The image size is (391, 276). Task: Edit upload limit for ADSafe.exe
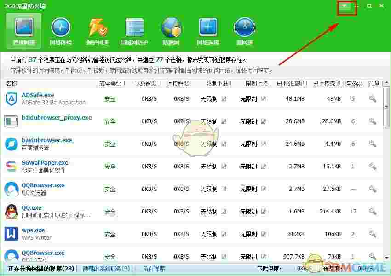coord(263,99)
